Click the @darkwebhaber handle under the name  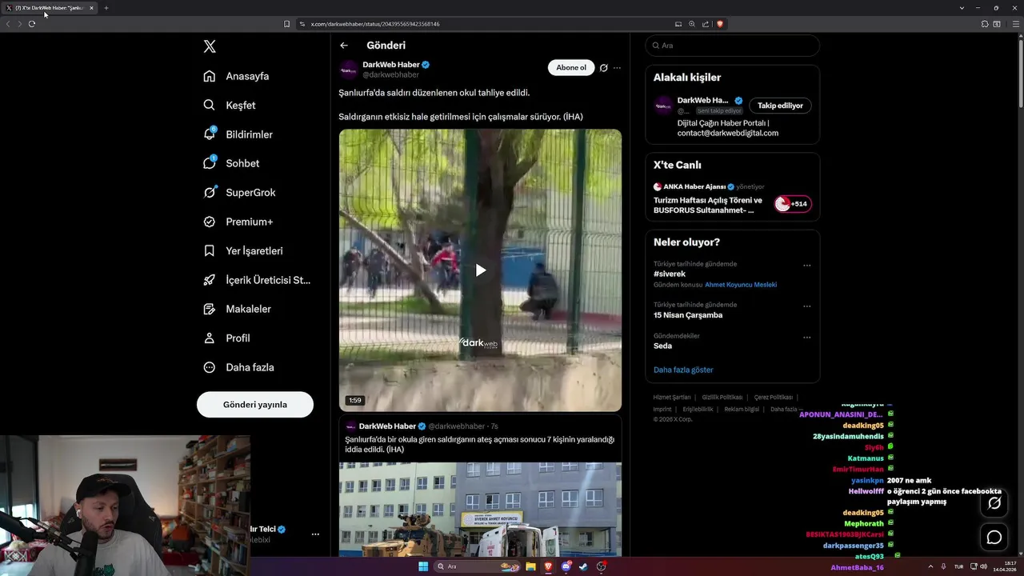click(391, 75)
